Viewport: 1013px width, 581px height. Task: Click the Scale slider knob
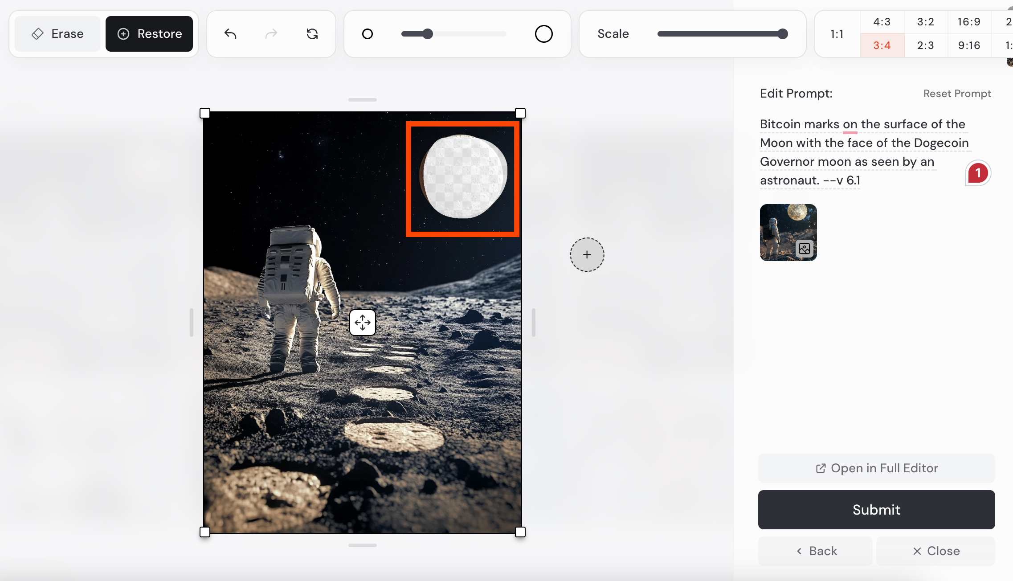coord(783,34)
